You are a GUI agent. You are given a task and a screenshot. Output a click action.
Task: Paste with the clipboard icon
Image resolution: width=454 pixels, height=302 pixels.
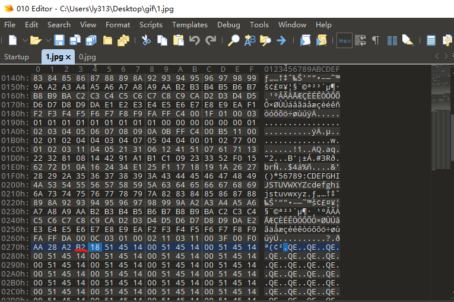click(179, 40)
